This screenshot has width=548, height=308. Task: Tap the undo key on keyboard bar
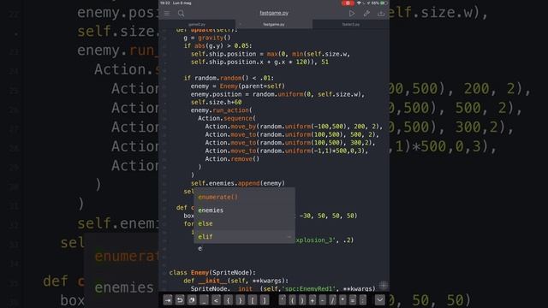[x=180, y=300]
